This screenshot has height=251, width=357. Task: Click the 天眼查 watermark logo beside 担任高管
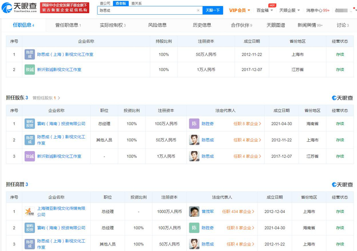point(342,184)
